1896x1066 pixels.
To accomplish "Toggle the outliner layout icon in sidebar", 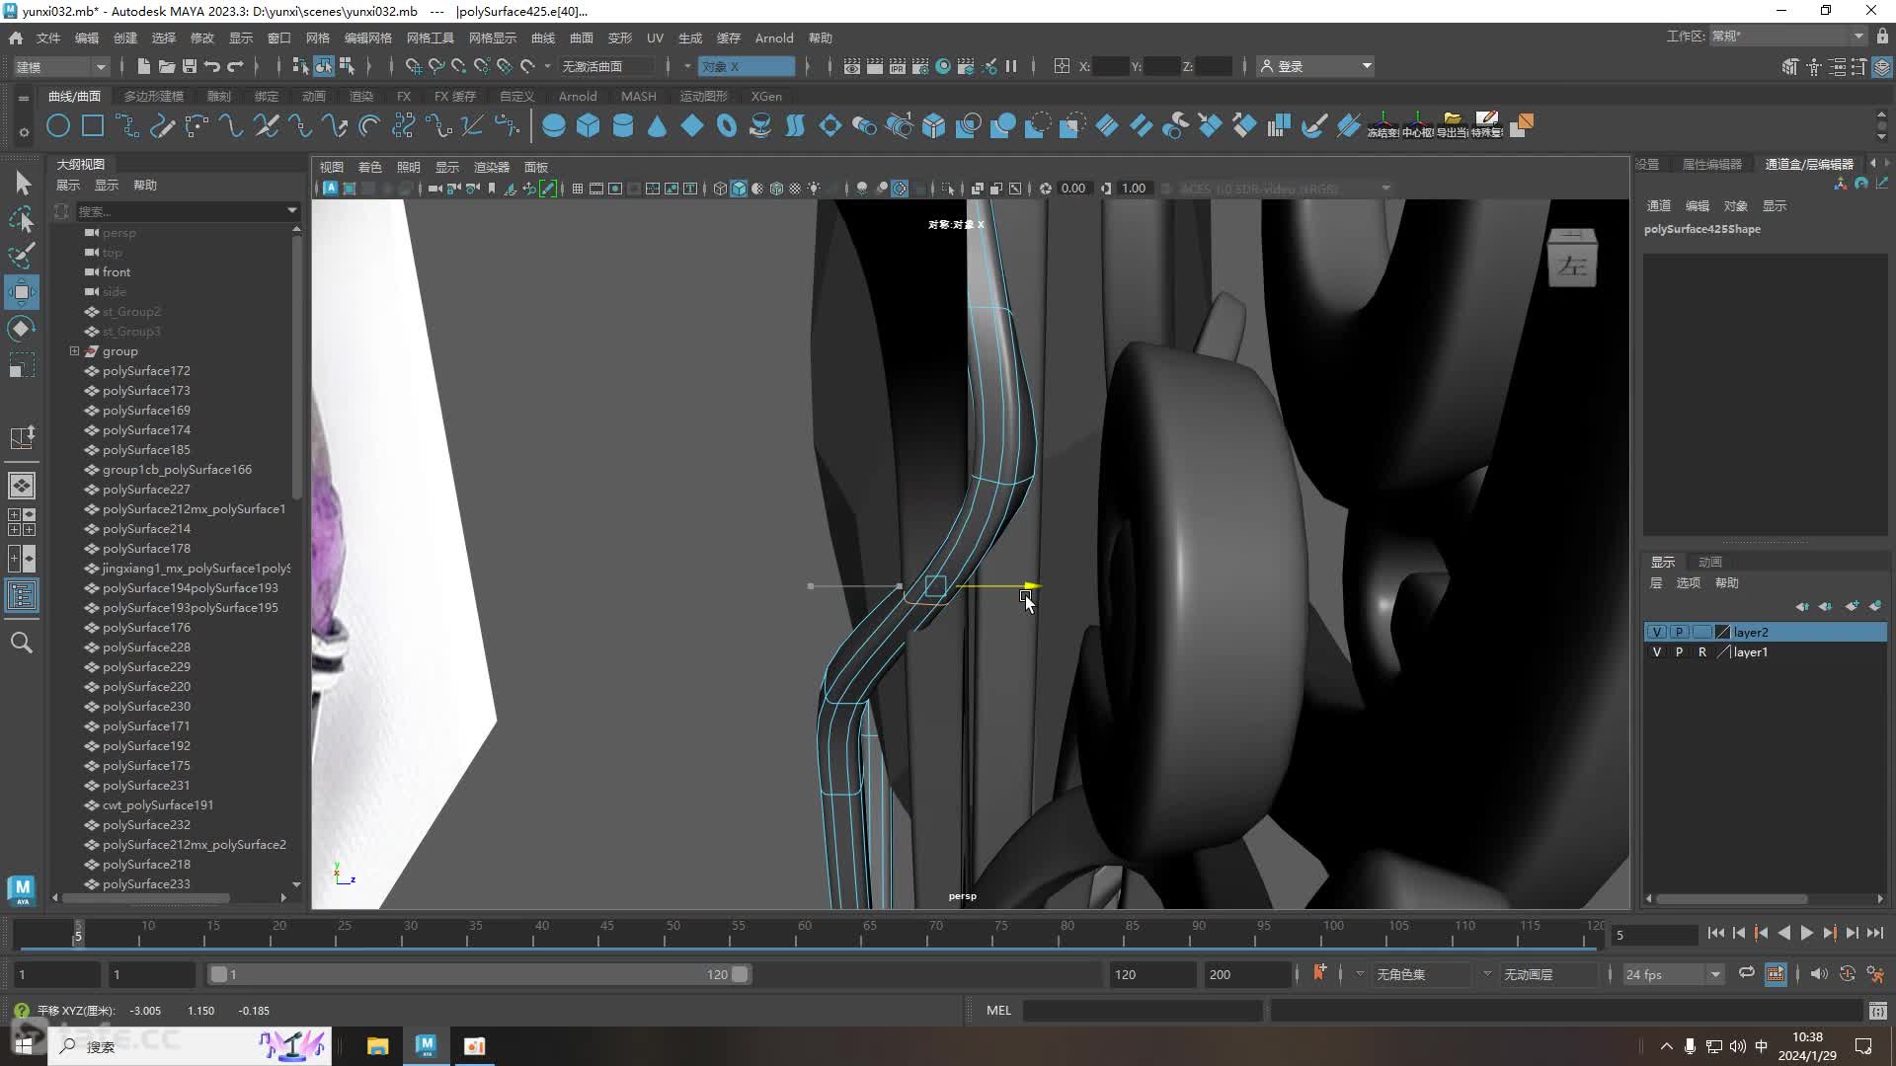I will pos(22,595).
